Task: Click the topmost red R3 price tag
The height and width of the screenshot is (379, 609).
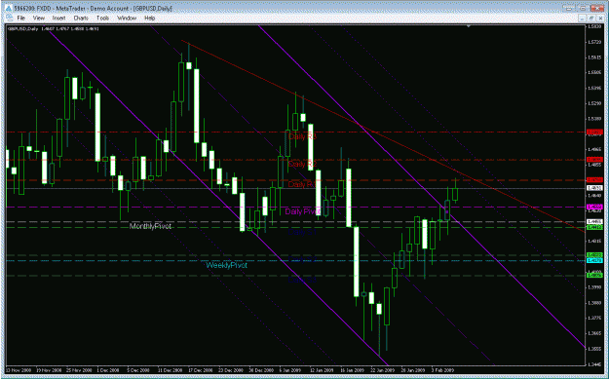Action: click(x=594, y=133)
